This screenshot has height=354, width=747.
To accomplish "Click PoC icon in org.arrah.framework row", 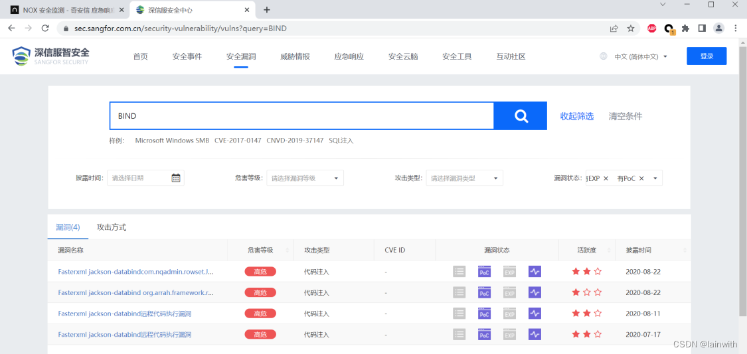I will 484,292.
